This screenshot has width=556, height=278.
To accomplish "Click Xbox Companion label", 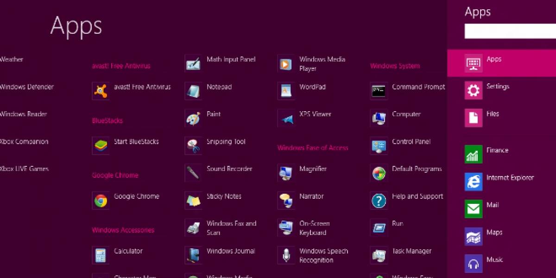I will pos(24,141).
